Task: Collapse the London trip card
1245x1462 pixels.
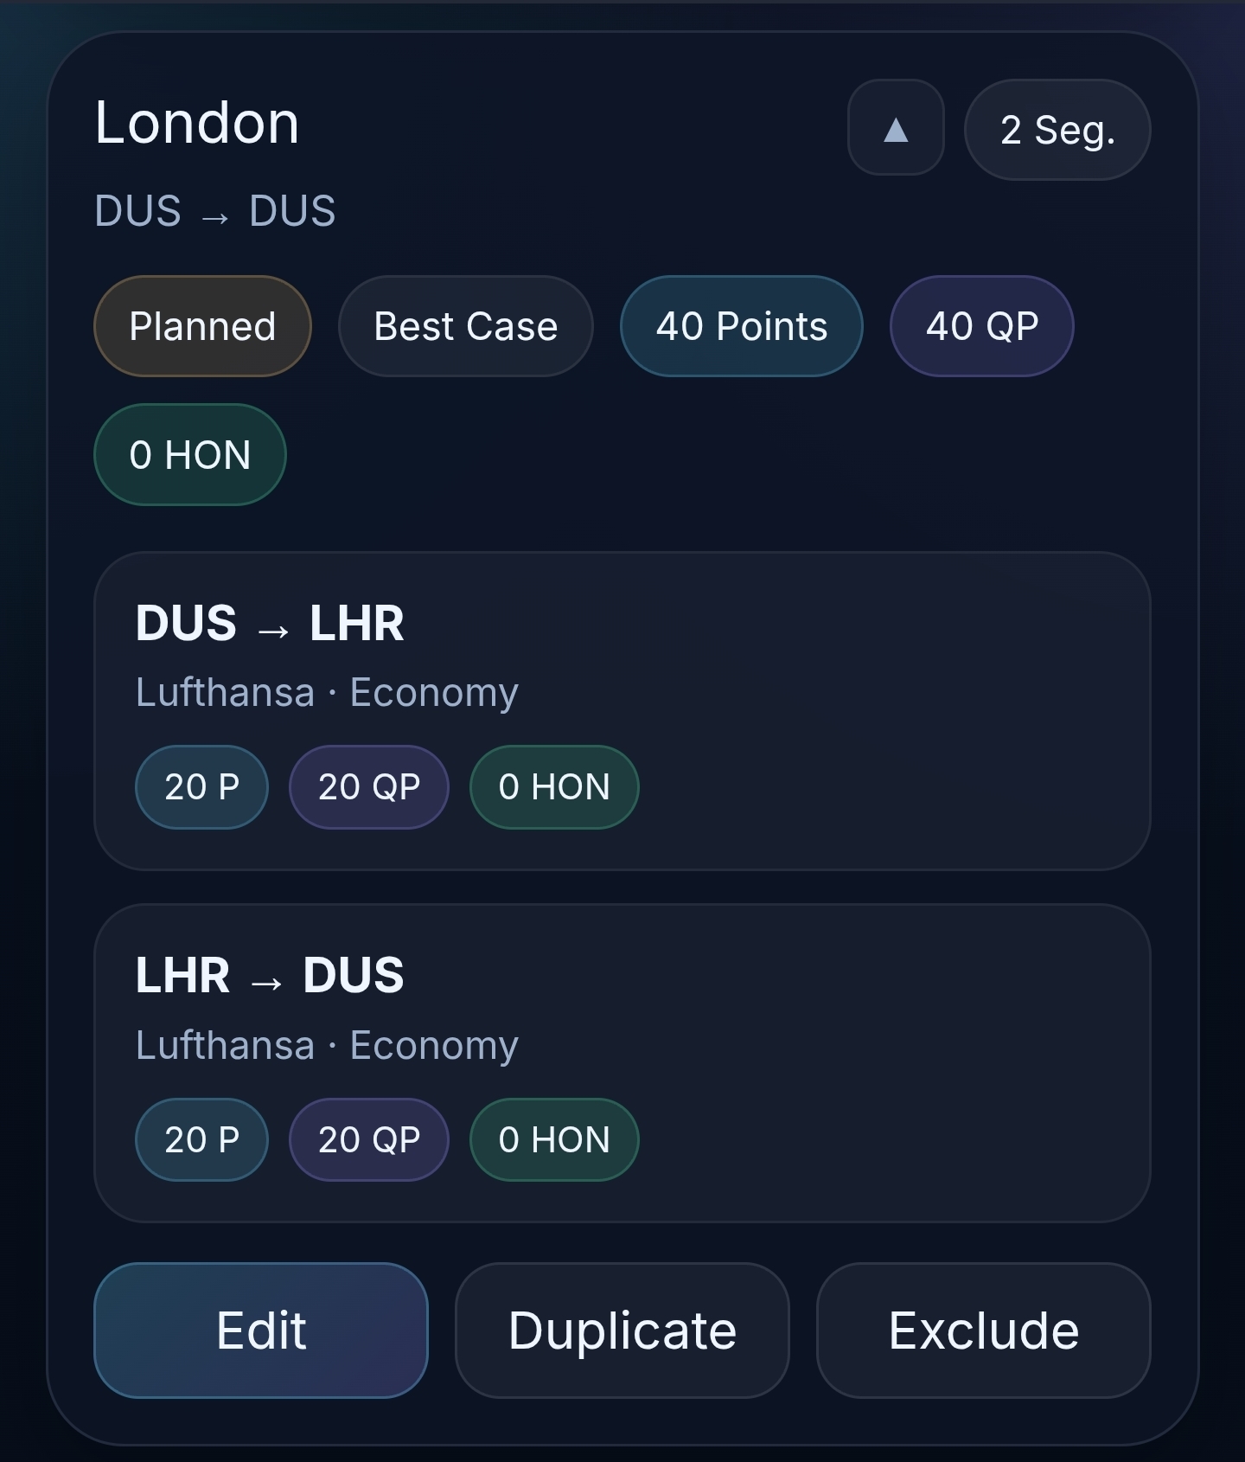Action: click(895, 128)
